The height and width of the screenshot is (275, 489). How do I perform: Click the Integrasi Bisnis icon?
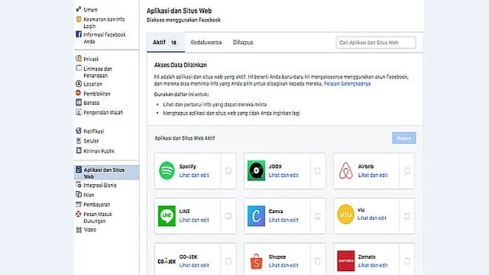[x=79, y=185]
